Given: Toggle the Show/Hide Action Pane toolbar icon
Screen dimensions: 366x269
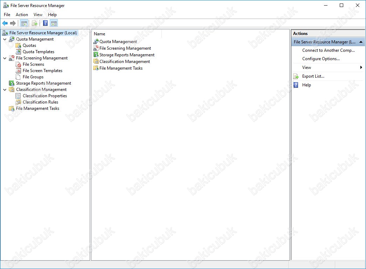Looking at the screenshot, I should [54, 23].
